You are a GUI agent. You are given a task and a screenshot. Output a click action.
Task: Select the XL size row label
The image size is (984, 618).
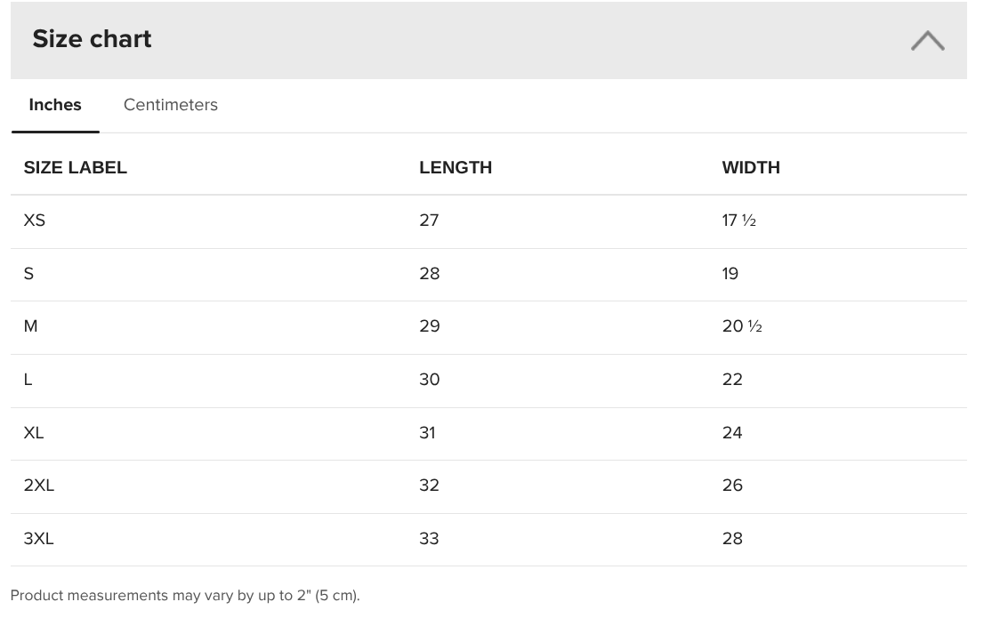34,433
